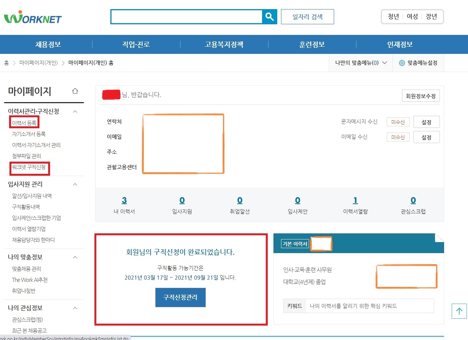The width and height of the screenshot is (468, 340).
Task: Click the home icon beside 마이페이지
Action: [75, 91]
